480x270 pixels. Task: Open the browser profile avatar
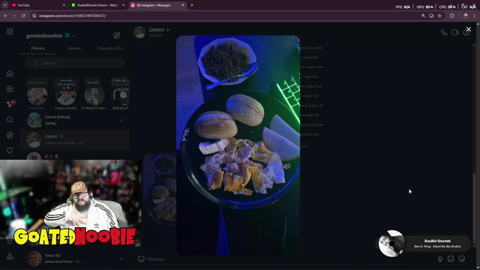coord(465,16)
